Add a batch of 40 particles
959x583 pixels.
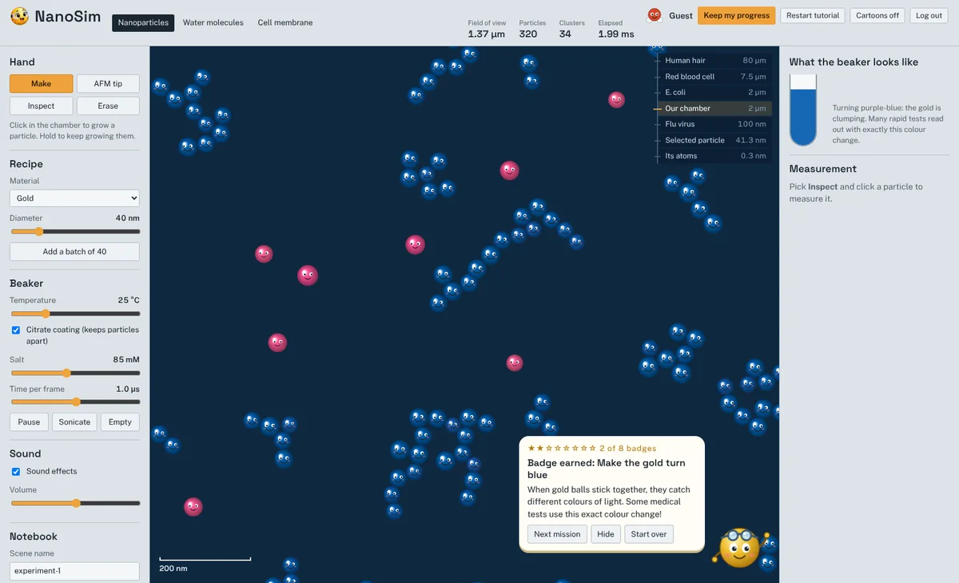pos(74,251)
